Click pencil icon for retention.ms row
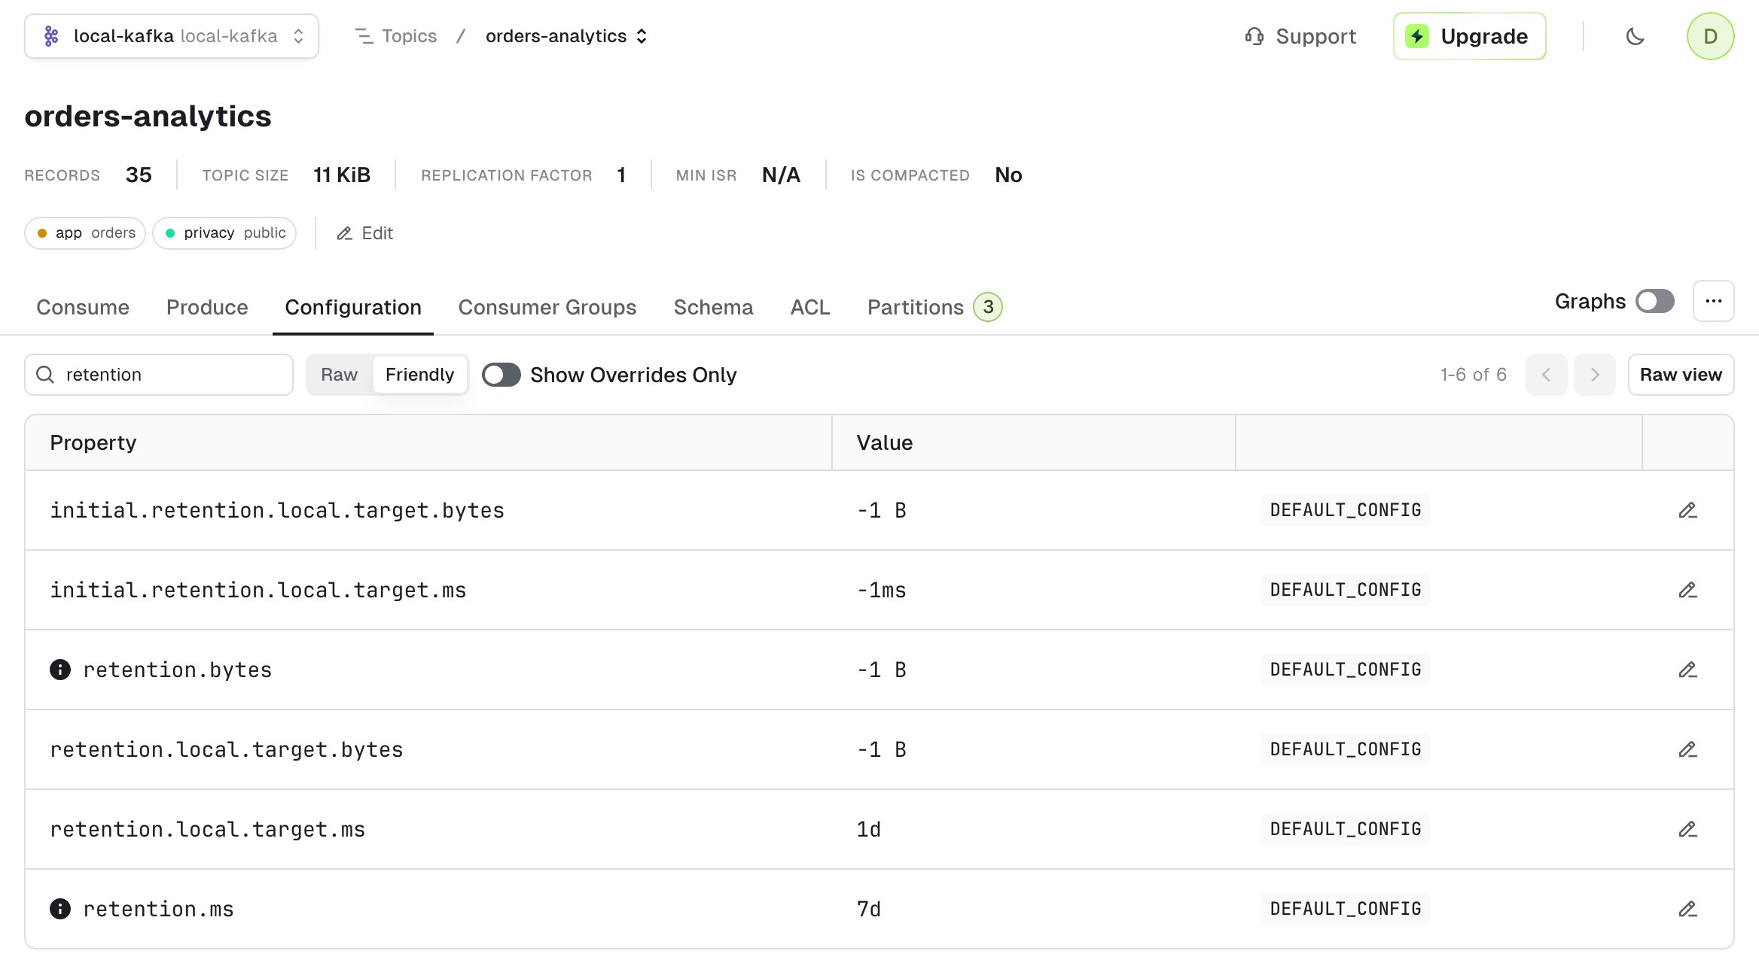The image size is (1759, 966). tap(1687, 910)
